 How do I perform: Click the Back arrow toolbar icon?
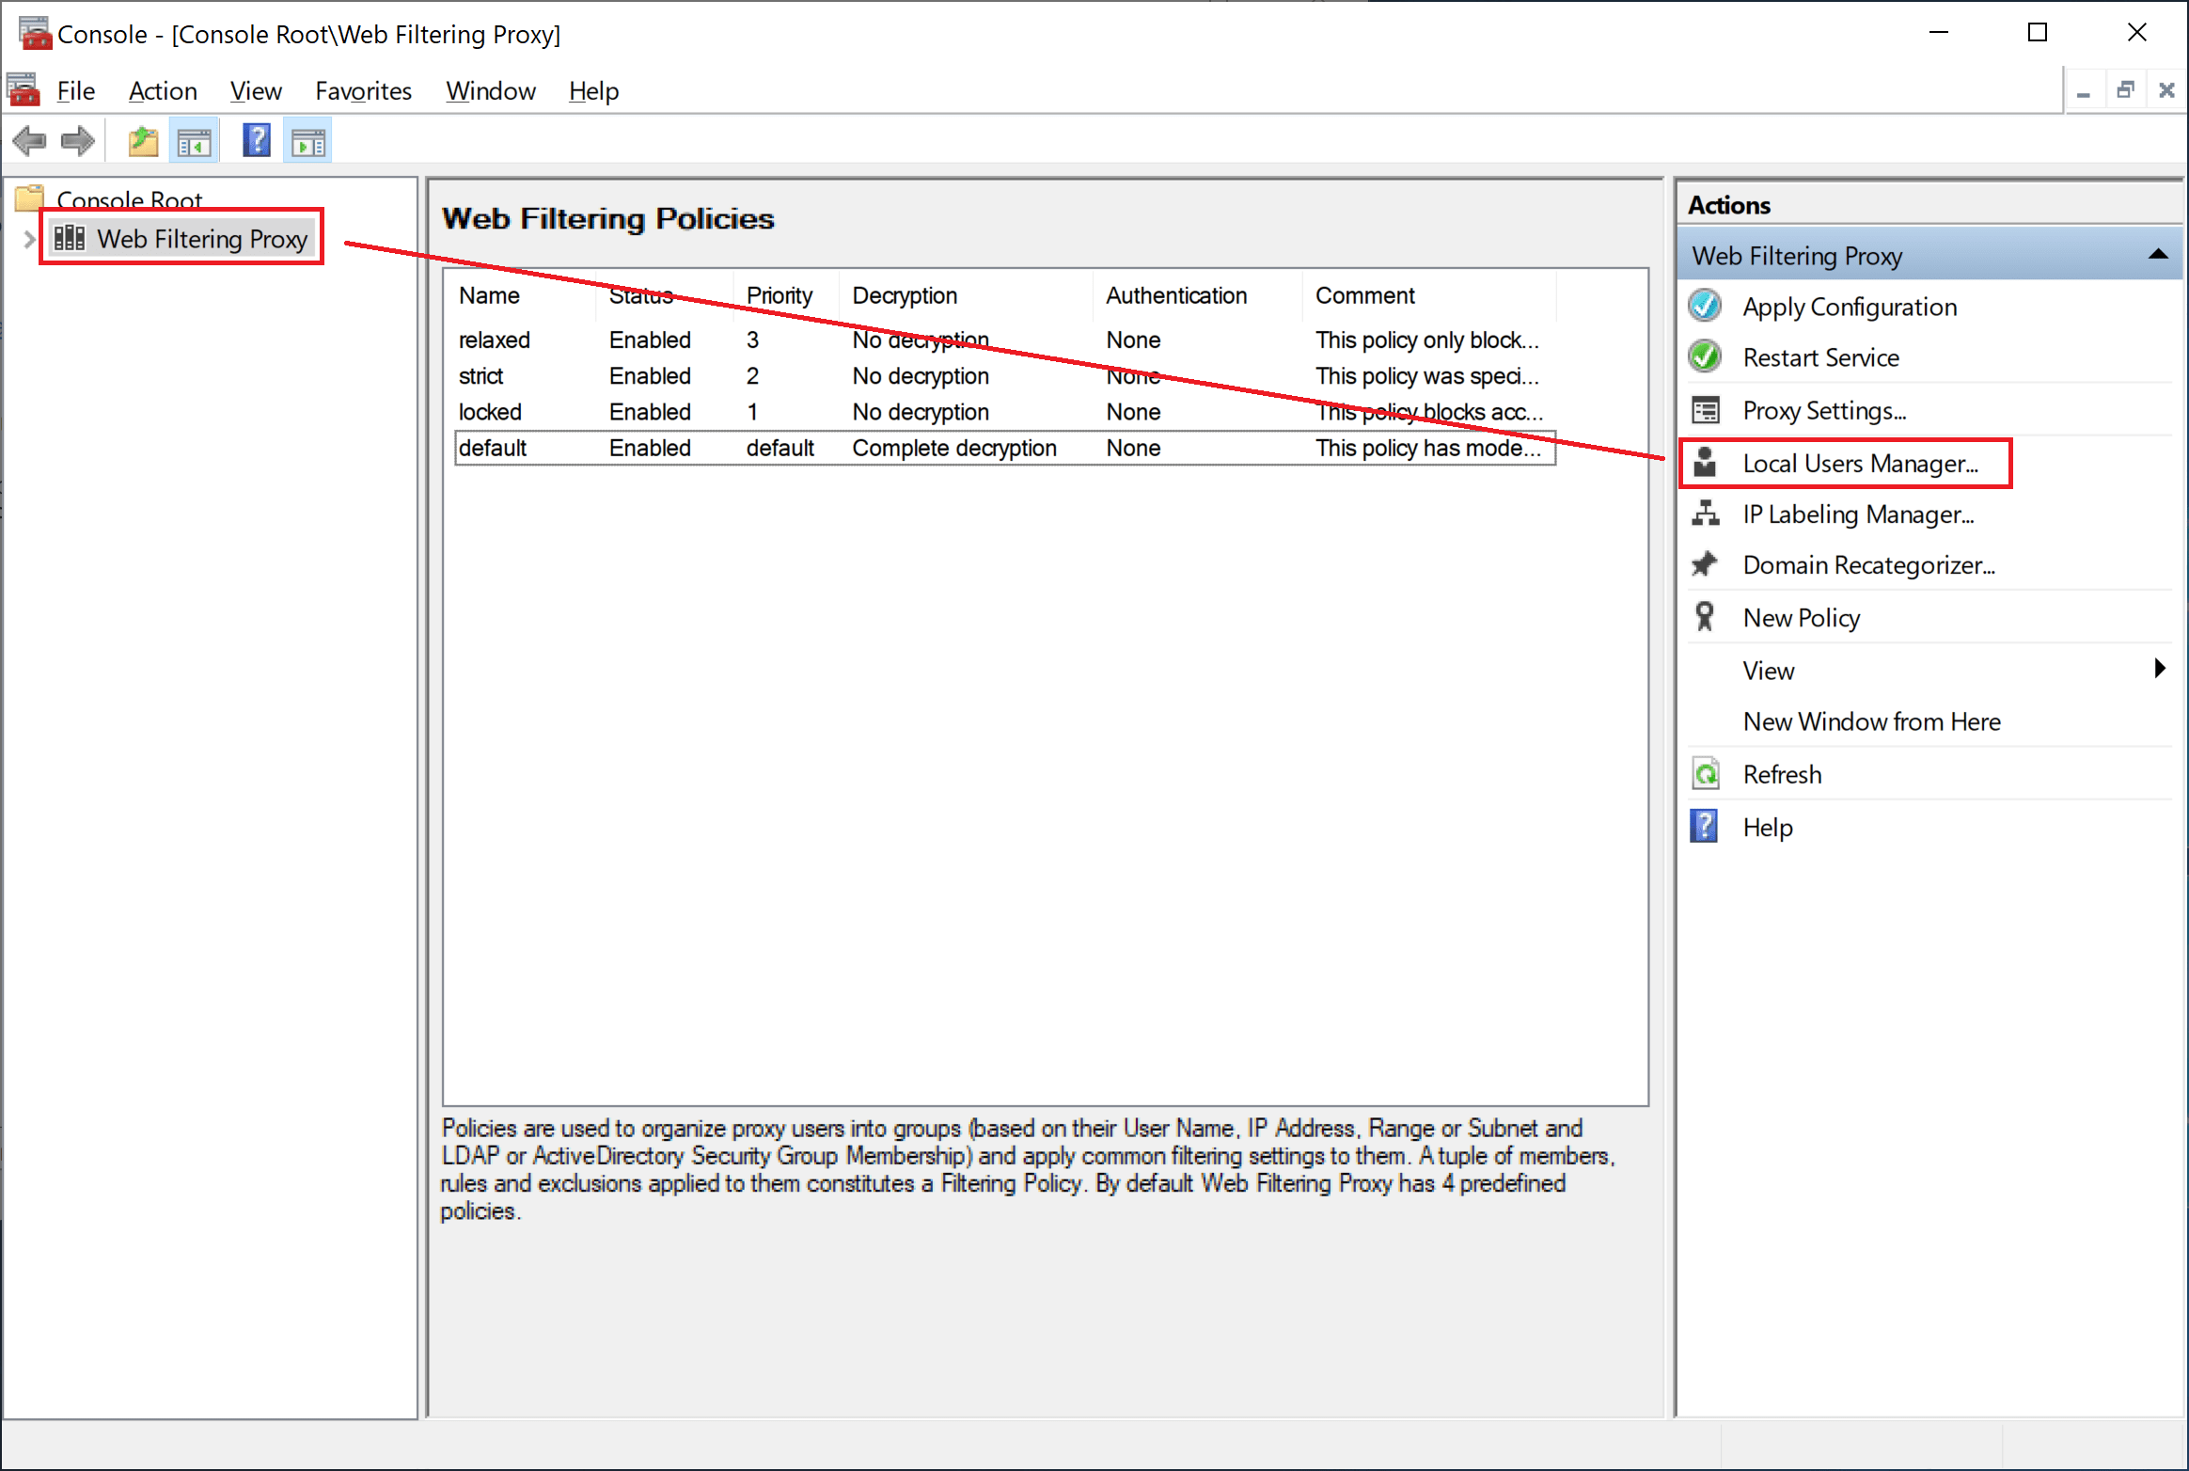point(29,141)
